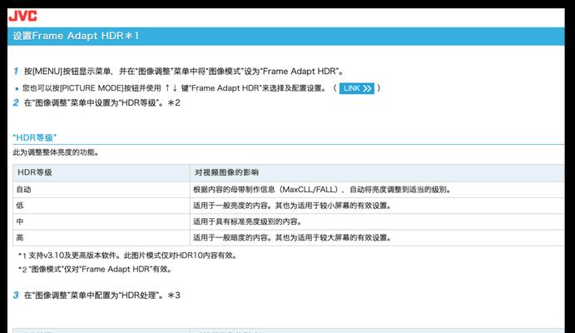Open the blue LINK button
575x333 pixels.
point(356,88)
